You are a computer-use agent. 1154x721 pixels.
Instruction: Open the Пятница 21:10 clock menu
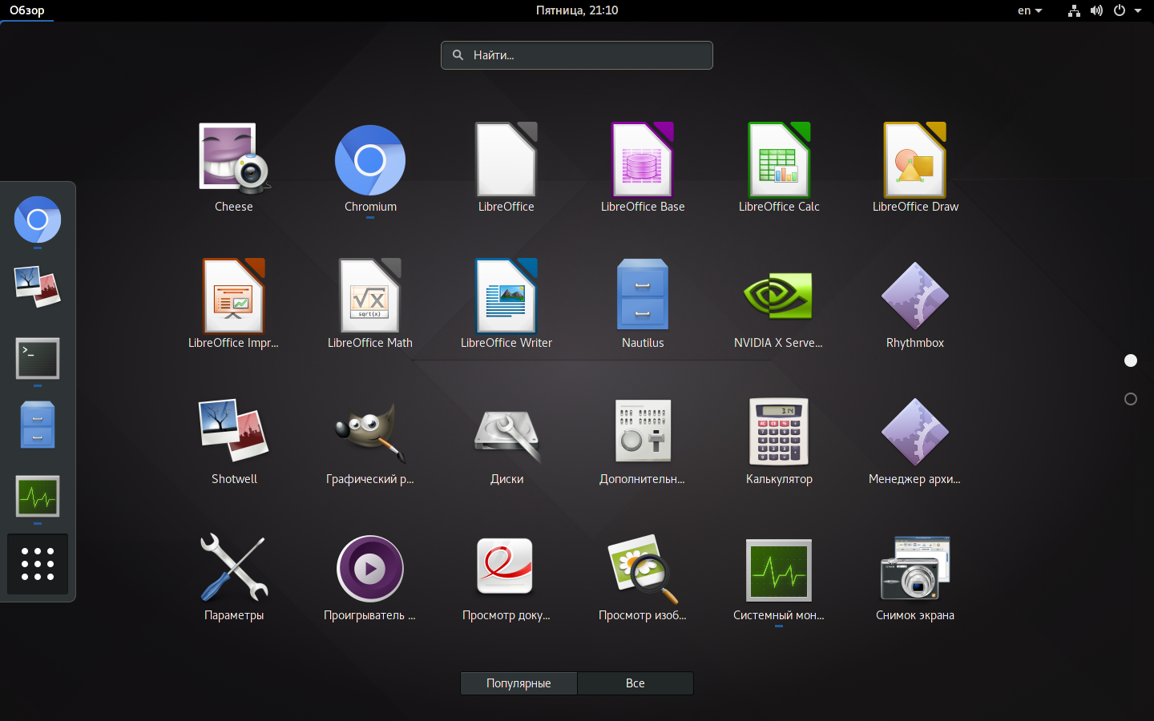tap(577, 10)
